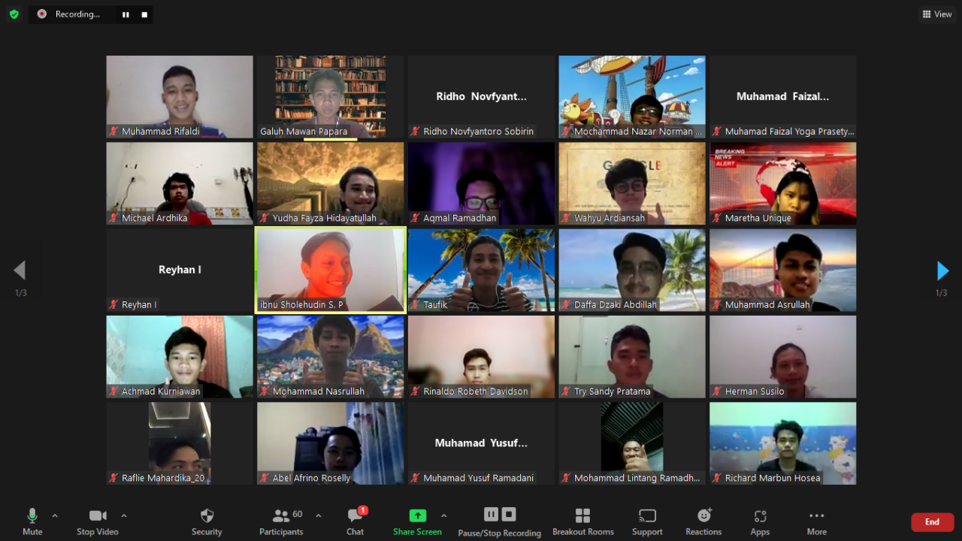This screenshot has width=962, height=541.
Task: Open the Chat panel
Action: (x=355, y=516)
